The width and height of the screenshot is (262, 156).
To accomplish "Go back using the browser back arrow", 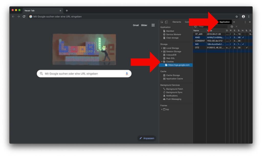I will [x=13, y=17].
